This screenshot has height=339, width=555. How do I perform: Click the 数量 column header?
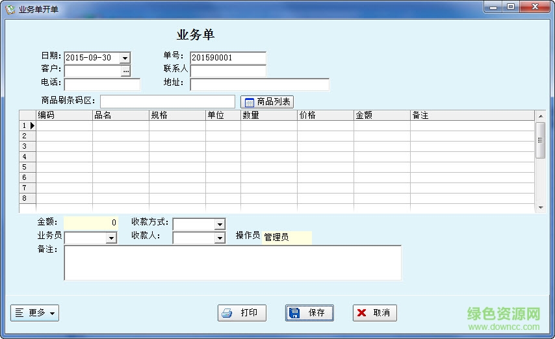click(x=269, y=116)
